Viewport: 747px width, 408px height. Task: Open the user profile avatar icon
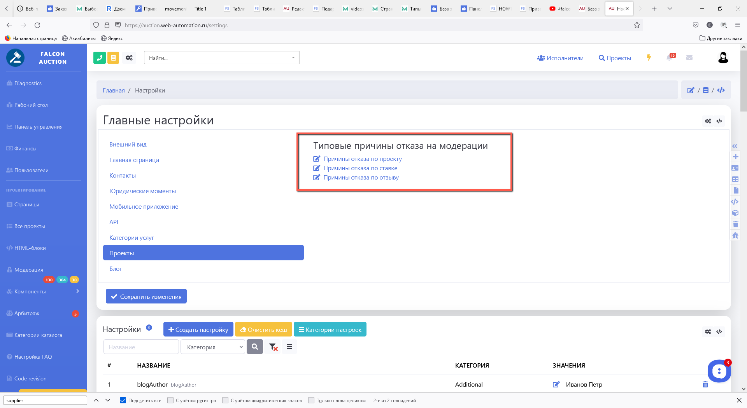(723, 58)
